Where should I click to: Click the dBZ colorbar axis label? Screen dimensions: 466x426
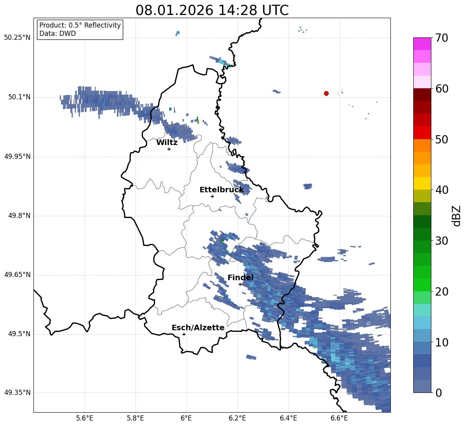(456, 216)
